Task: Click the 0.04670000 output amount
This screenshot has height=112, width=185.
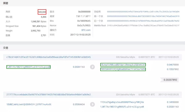Action: [x=173, y=65]
